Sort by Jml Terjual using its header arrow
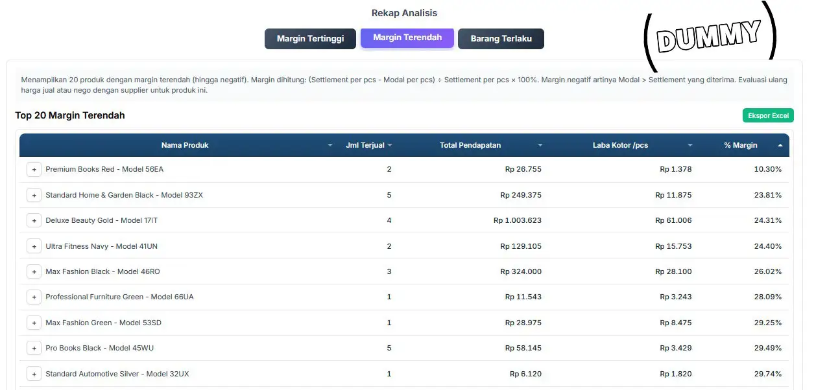Viewport: 816px width, 390px height. click(390, 145)
